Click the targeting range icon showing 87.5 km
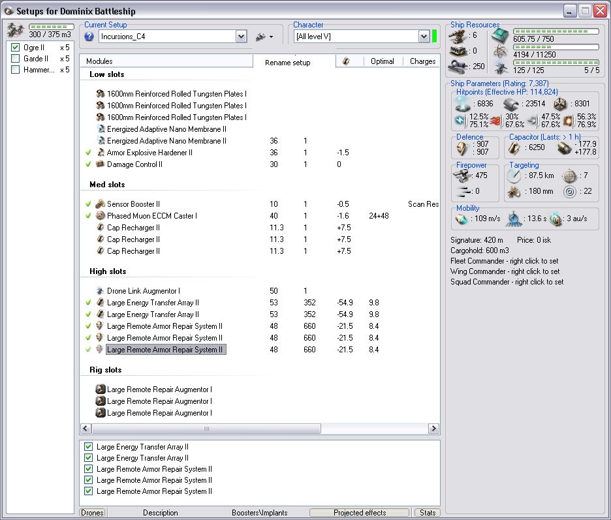Viewport: 611px width, 520px height. click(x=514, y=176)
